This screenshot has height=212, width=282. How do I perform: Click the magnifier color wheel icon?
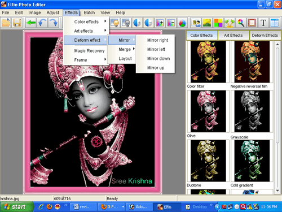pyautogui.click(x=241, y=23)
